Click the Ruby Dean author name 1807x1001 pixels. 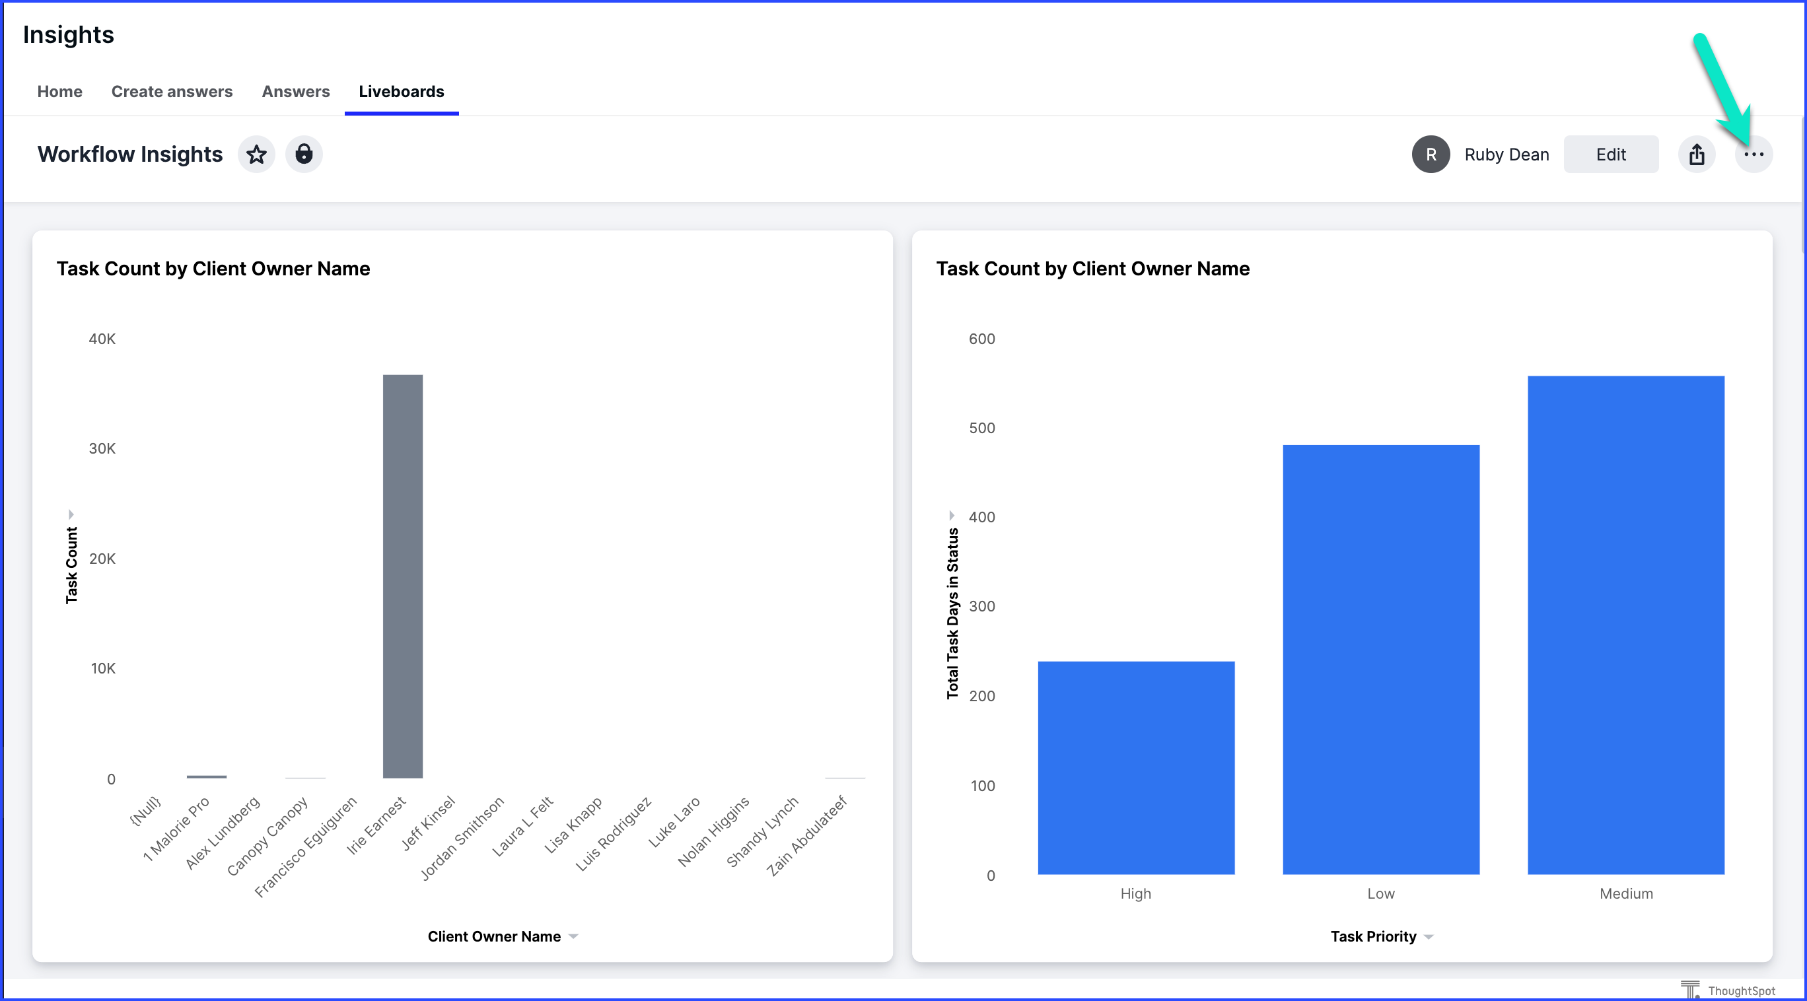pos(1506,155)
